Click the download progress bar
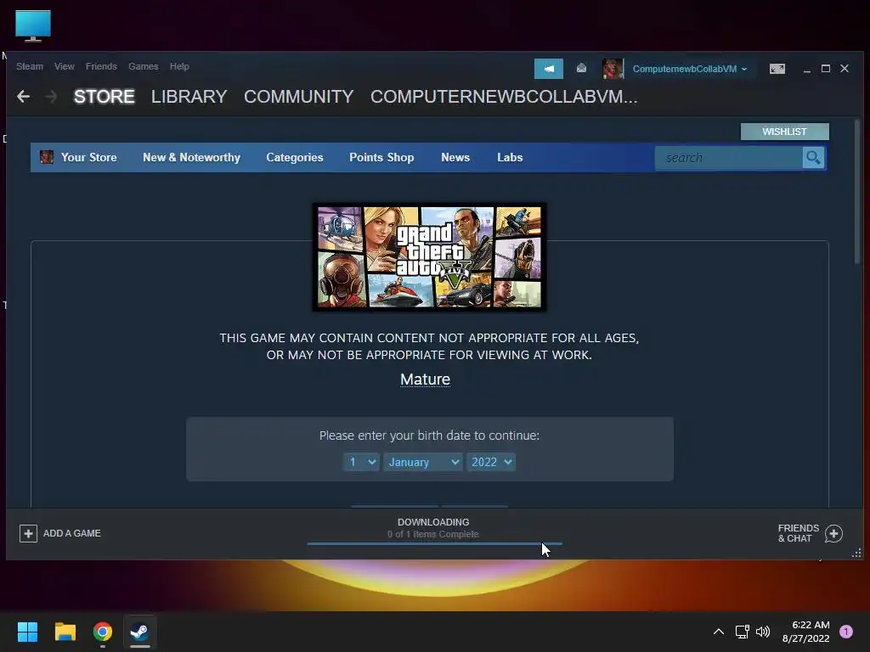Screen dimensions: 870x652 point(434,544)
